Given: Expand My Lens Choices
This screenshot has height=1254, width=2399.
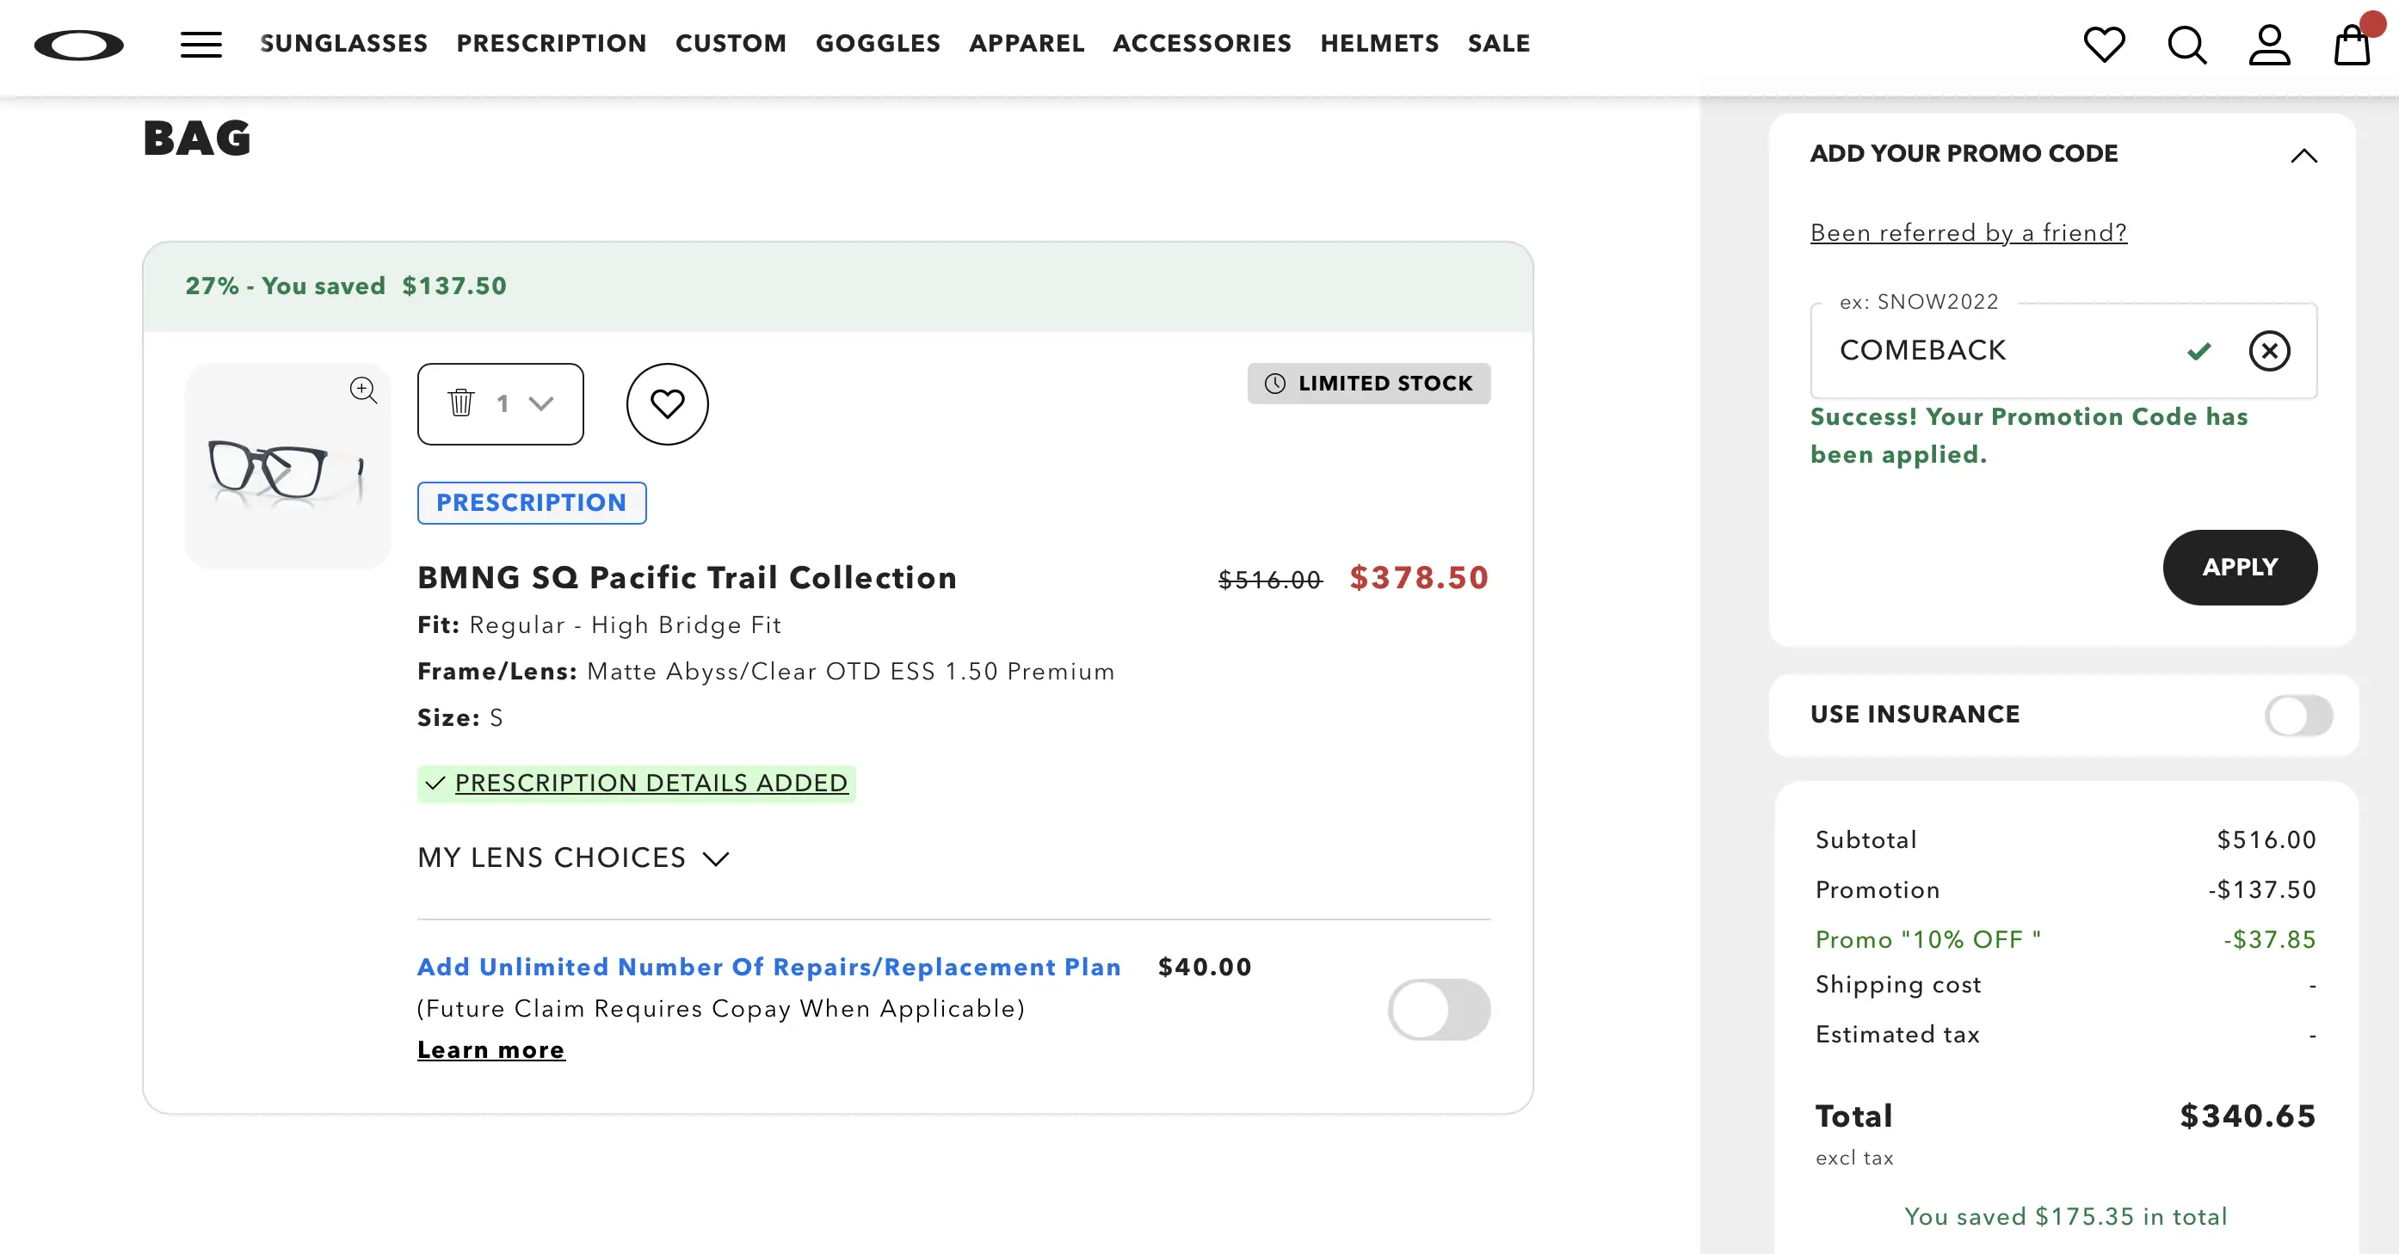Looking at the screenshot, I should (573, 858).
